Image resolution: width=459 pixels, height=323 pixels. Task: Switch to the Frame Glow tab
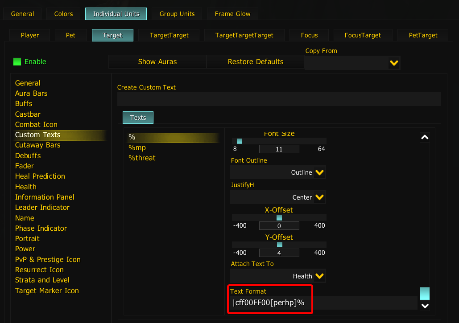[232, 13]
